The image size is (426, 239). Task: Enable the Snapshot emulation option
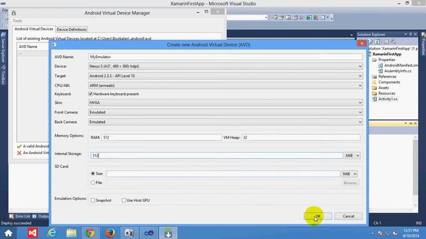93,200
